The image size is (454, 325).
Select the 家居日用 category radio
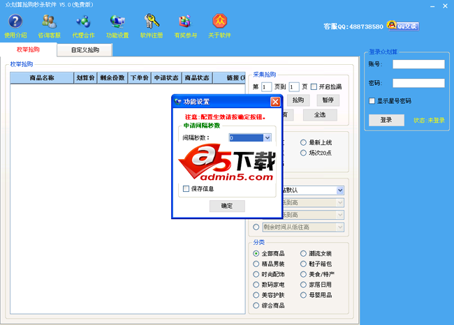303,285
